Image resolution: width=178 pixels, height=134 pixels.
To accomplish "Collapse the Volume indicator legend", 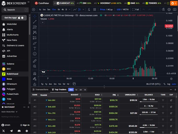I will tap(43, 22).
